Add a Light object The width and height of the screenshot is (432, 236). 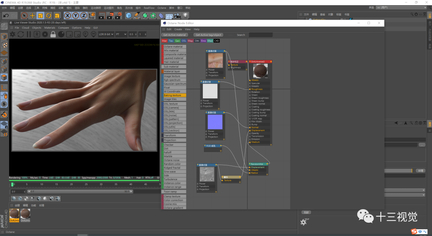186,16
